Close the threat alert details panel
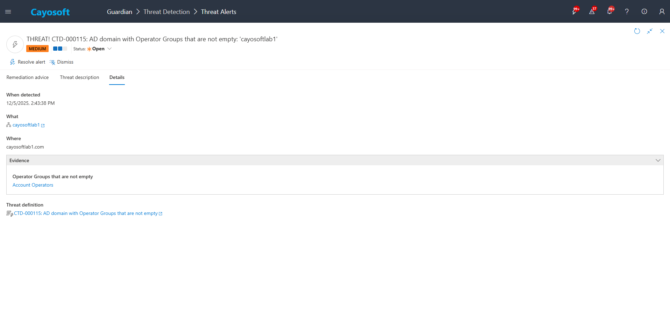Viewport: 670px width, 318px height. (662, 31)
